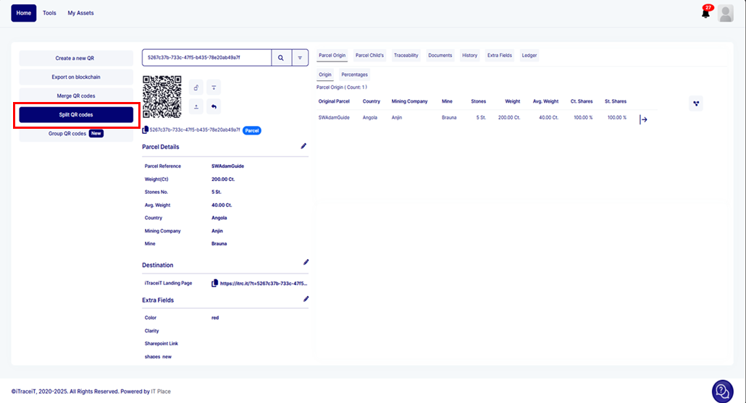Open the search filter dropdown
Screen dimensions: 746x403
pyautogui.click(x=300, y=58)
